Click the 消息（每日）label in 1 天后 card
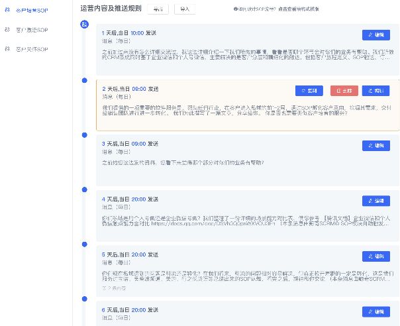400x326 pixels. click(117, 41)
